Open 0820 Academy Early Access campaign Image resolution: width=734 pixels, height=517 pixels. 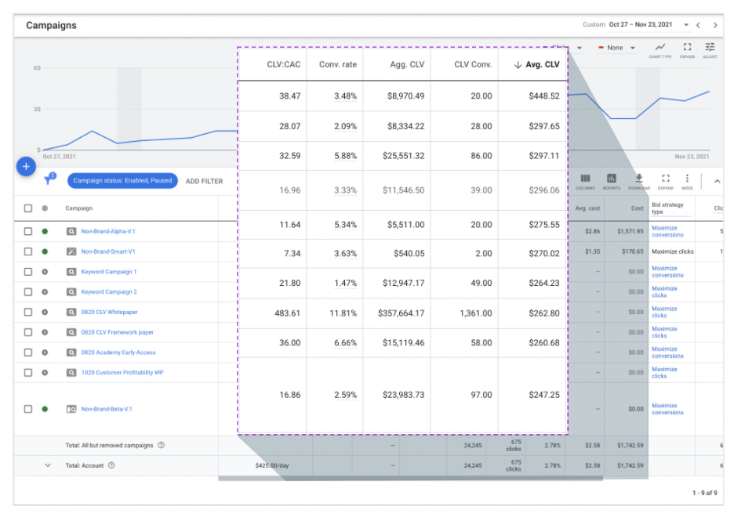point(118,352)
